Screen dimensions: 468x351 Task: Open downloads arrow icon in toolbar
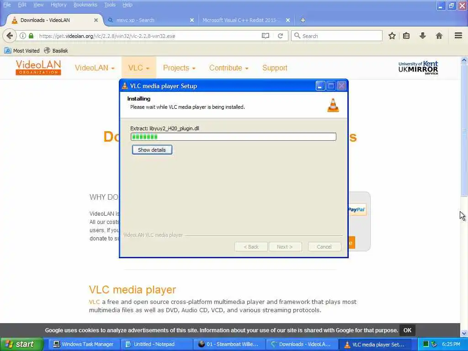point(423,36)
